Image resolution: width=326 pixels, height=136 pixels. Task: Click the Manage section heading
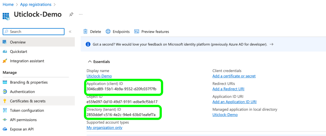pyautogui.click(x=10, y=72)
